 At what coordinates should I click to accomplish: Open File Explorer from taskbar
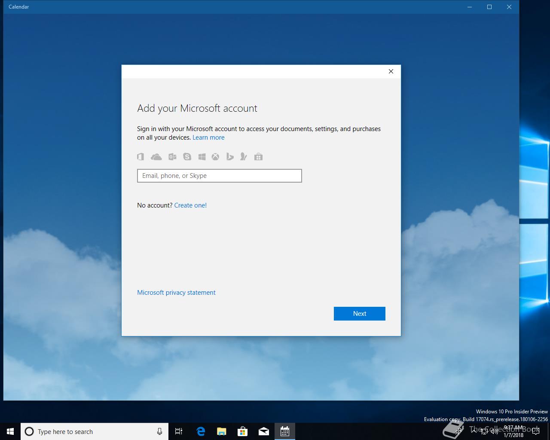[222, 431]
